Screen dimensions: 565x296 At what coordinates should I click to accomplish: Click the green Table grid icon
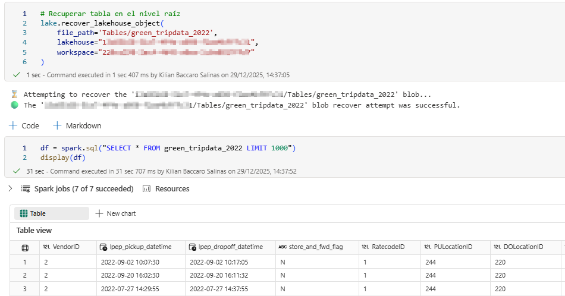[24, 213]
